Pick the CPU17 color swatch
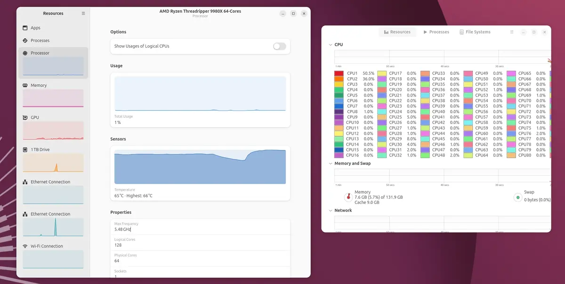The width and height of the screenshot is (565, 284). (x=382, y=73)
